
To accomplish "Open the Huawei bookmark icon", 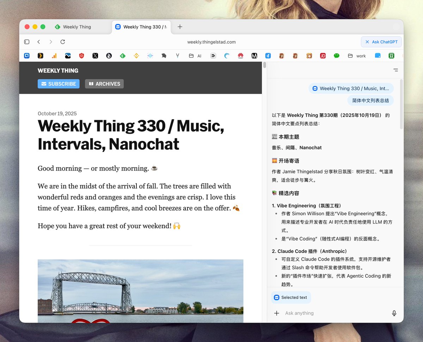I will point(240,56).
